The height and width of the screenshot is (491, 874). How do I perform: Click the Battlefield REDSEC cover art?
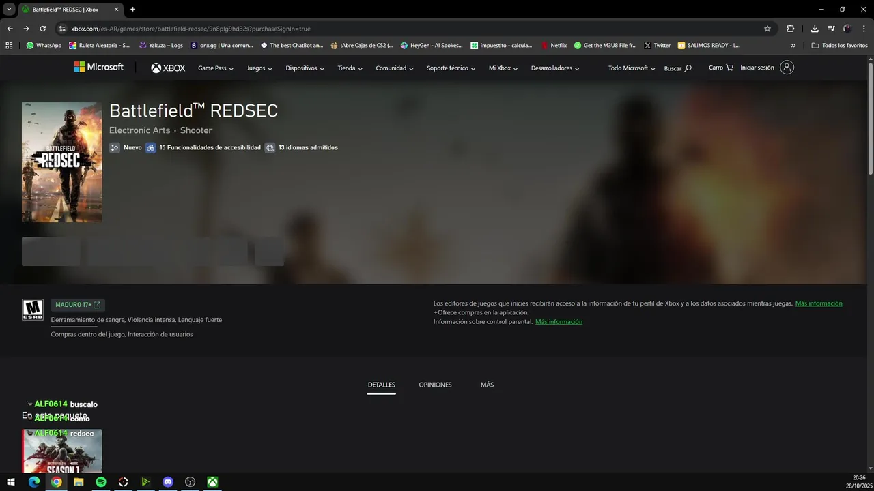[x=61, y=162]
